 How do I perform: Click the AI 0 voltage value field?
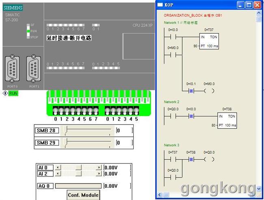[x=117, y=168]
